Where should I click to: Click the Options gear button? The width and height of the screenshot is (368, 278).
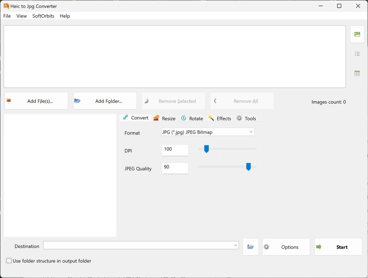click(266, 247)
